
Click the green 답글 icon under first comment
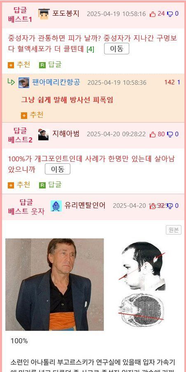click(42, 65)
